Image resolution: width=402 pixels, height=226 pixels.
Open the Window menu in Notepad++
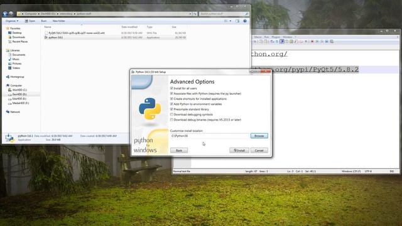[288, 37]
